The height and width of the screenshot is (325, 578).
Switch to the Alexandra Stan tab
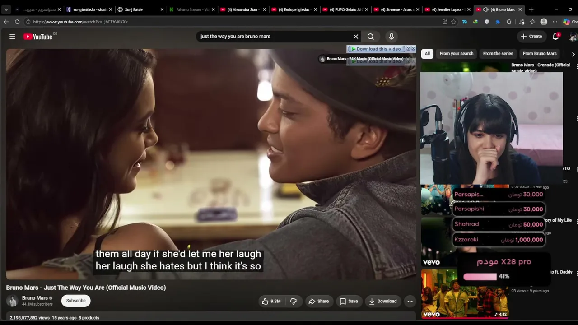click(x=243, y=9)
